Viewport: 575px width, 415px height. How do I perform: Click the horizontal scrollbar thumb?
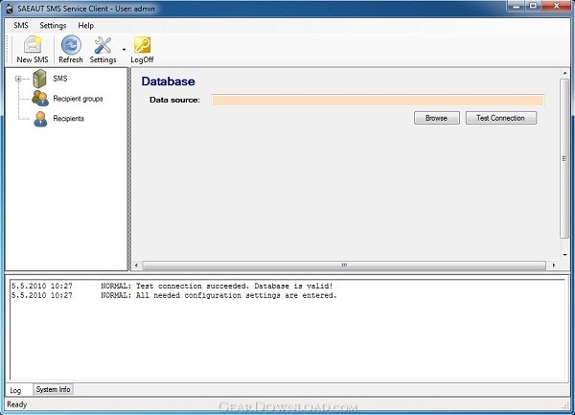tap(344, 265)
